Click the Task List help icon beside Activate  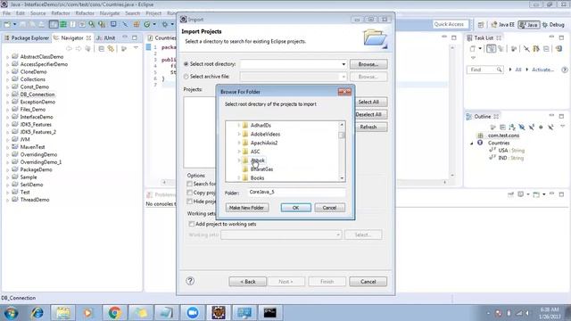(x=564, y=70)
